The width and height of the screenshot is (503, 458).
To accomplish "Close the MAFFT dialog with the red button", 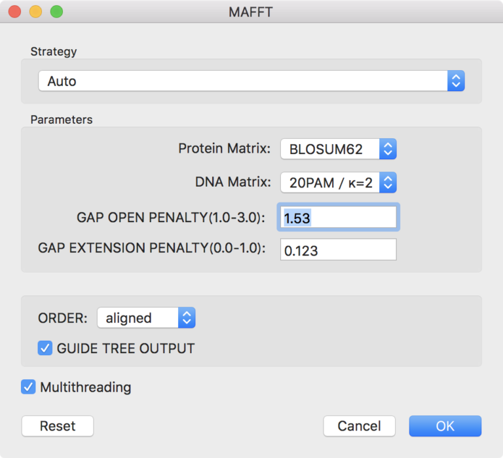I will tap(15, 12).
